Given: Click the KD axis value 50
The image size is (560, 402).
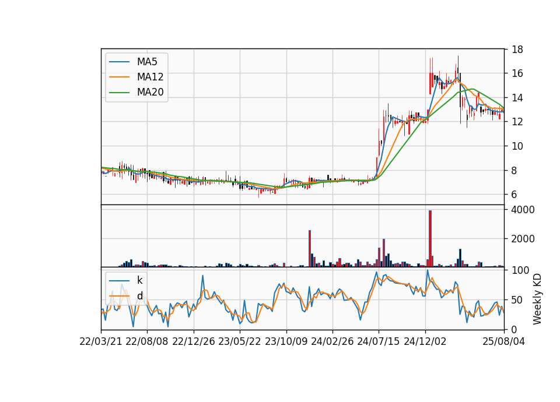Looking at the screenshot, I should tap(517, 300).
